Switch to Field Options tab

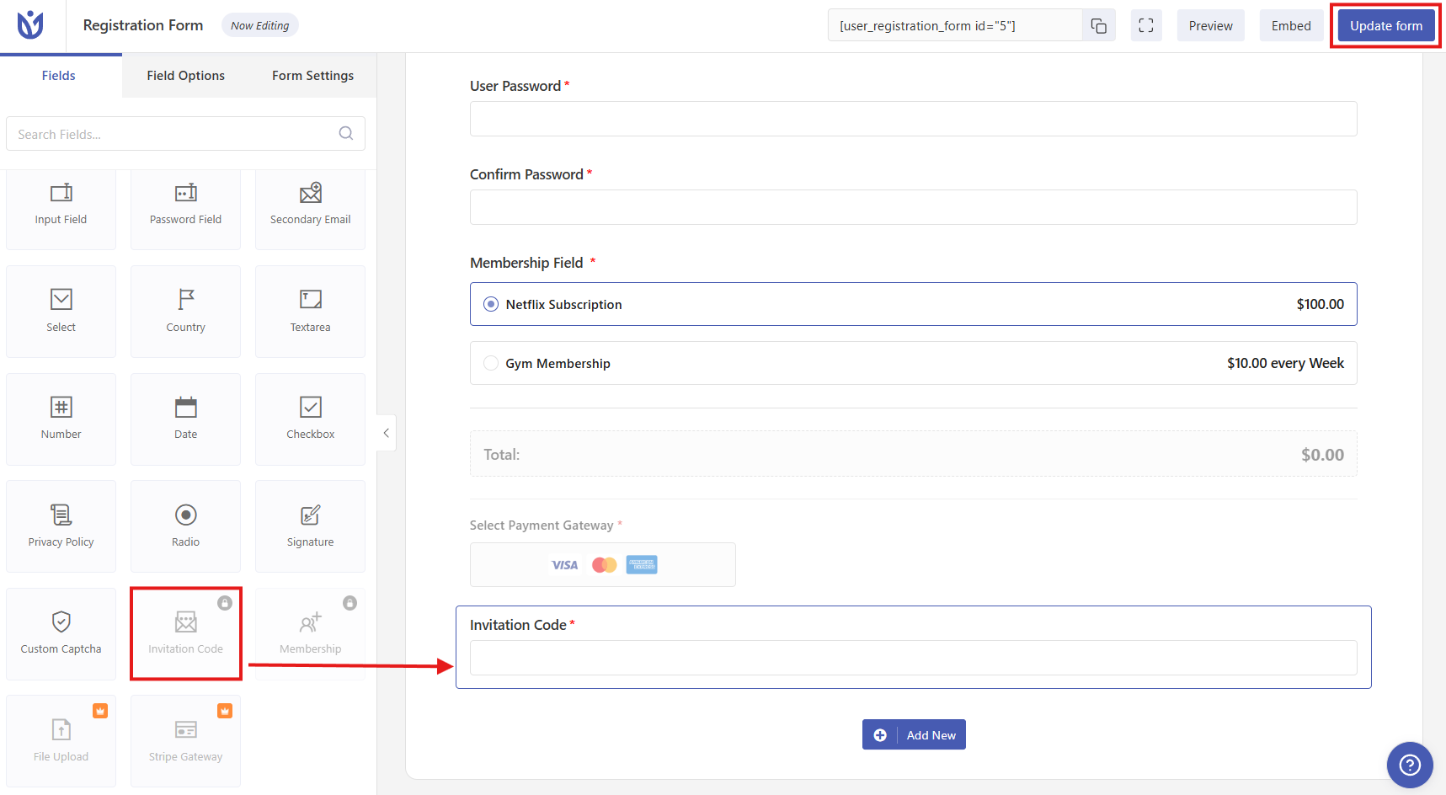pyautogui.click(x=185, y=76)
